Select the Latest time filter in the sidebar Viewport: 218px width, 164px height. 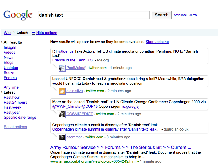tap(9, 92)
